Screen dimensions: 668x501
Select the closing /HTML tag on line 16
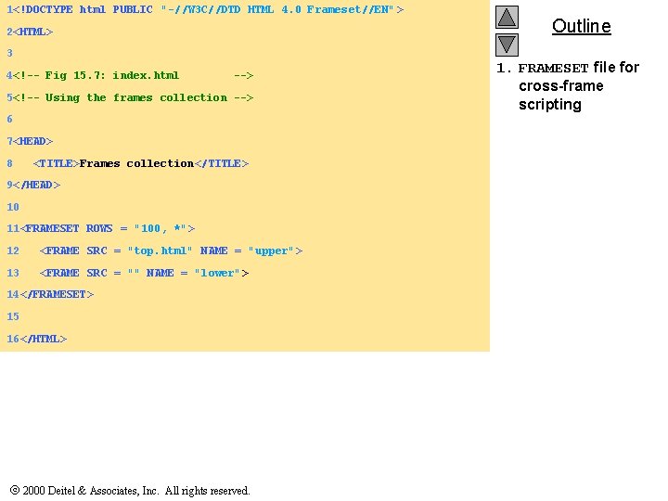(x=44, y=340)
